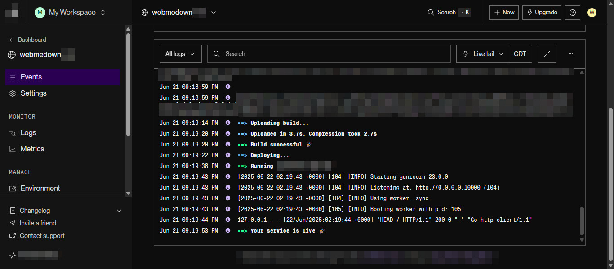Go back to Dashboard
The height and width of the screenshot is (269, 614).
[27, 40]
